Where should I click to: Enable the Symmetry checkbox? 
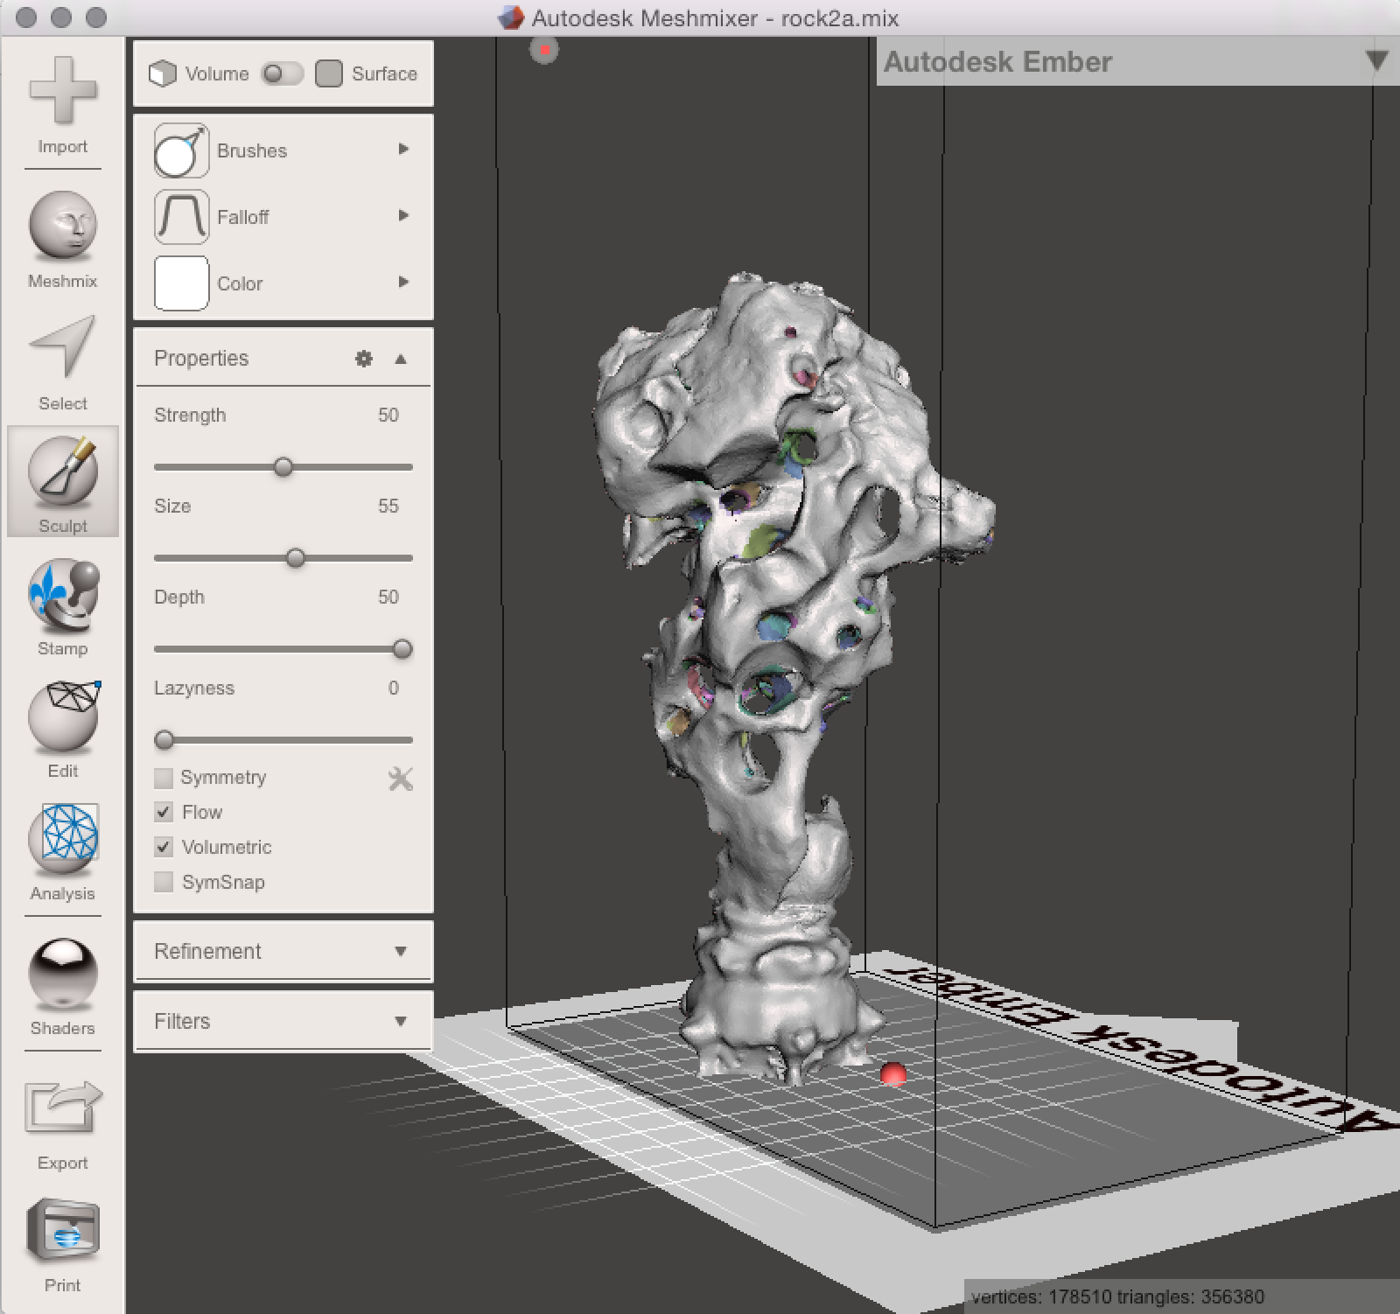[164, 778]
